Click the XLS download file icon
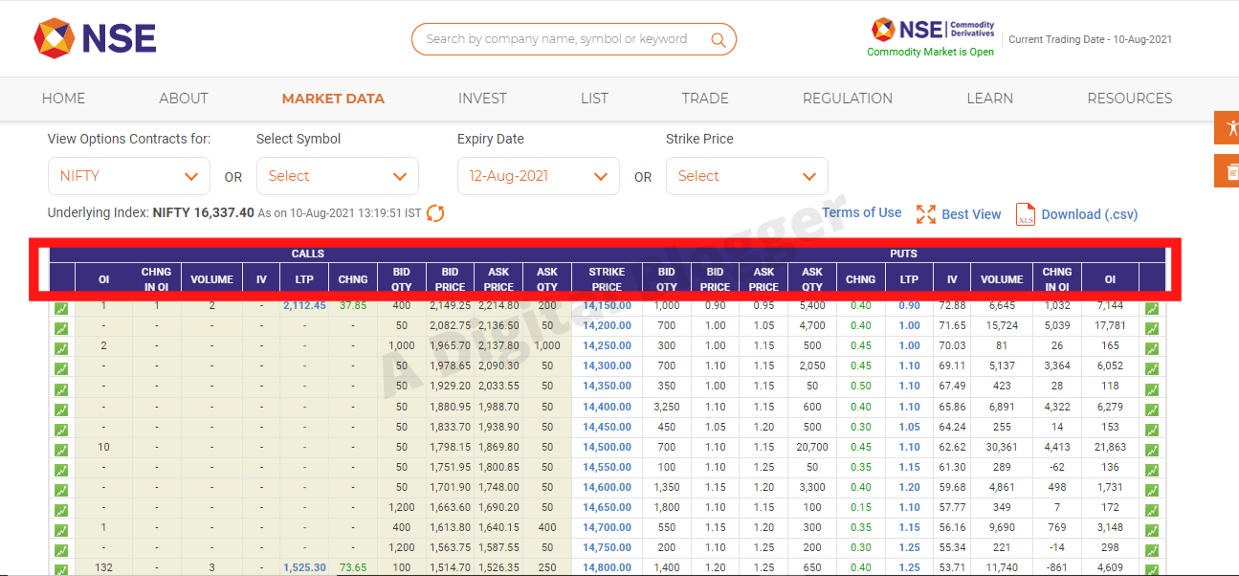The width and height of the screenshot is (1239, 576). tap(1025, 214)
